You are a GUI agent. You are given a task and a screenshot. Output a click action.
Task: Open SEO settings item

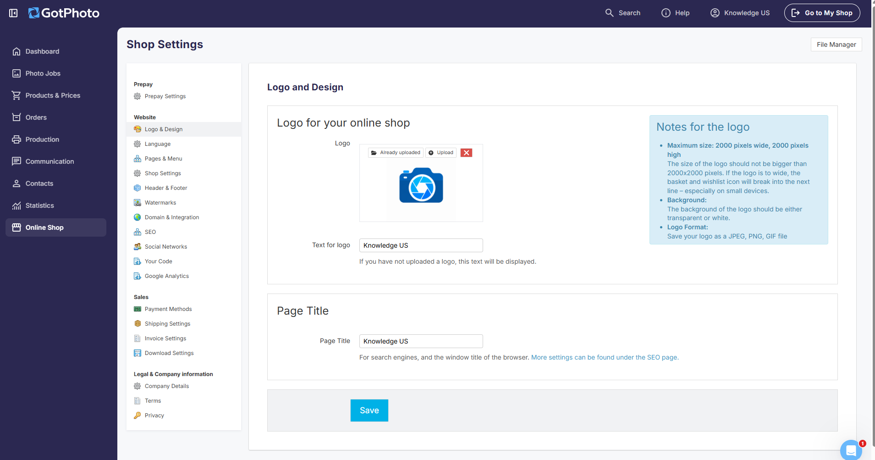[184, 232]
